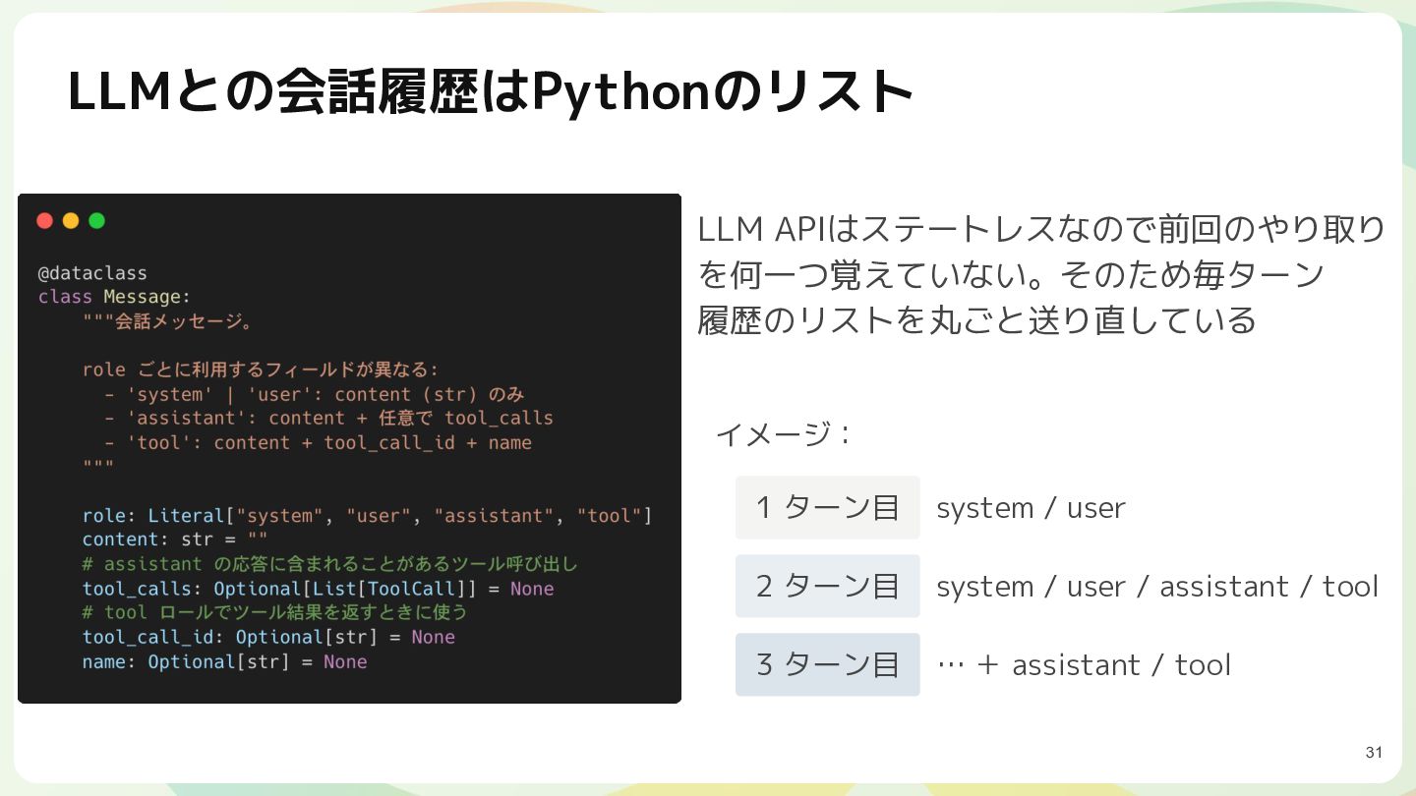The image size is (1416, 796).
Task: Click the line 'を何一つ覚えていない。そのため毎ターン'
Action: (1011, 274)
